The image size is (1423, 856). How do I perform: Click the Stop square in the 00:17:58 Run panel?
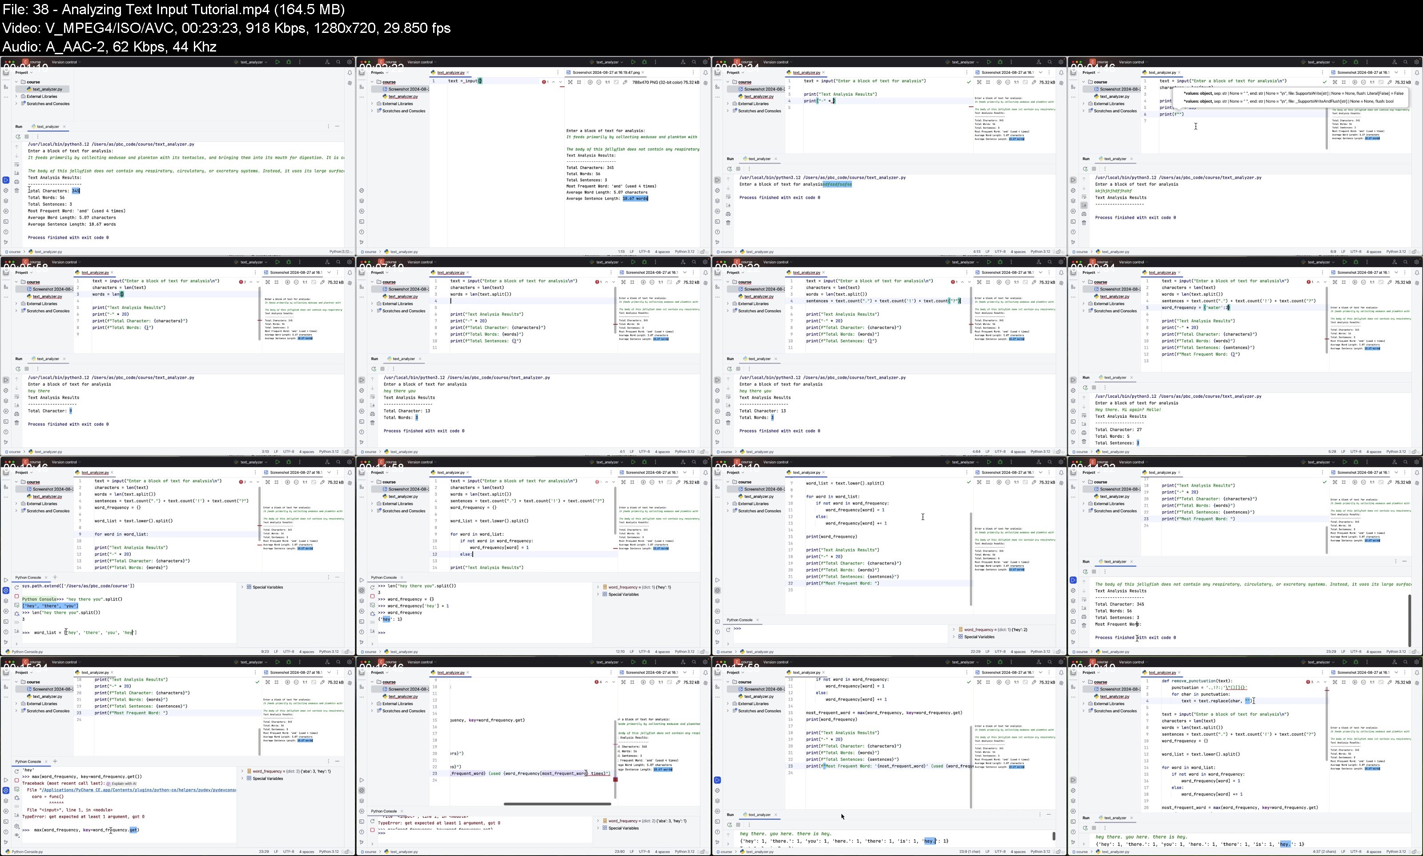(739, 825)
